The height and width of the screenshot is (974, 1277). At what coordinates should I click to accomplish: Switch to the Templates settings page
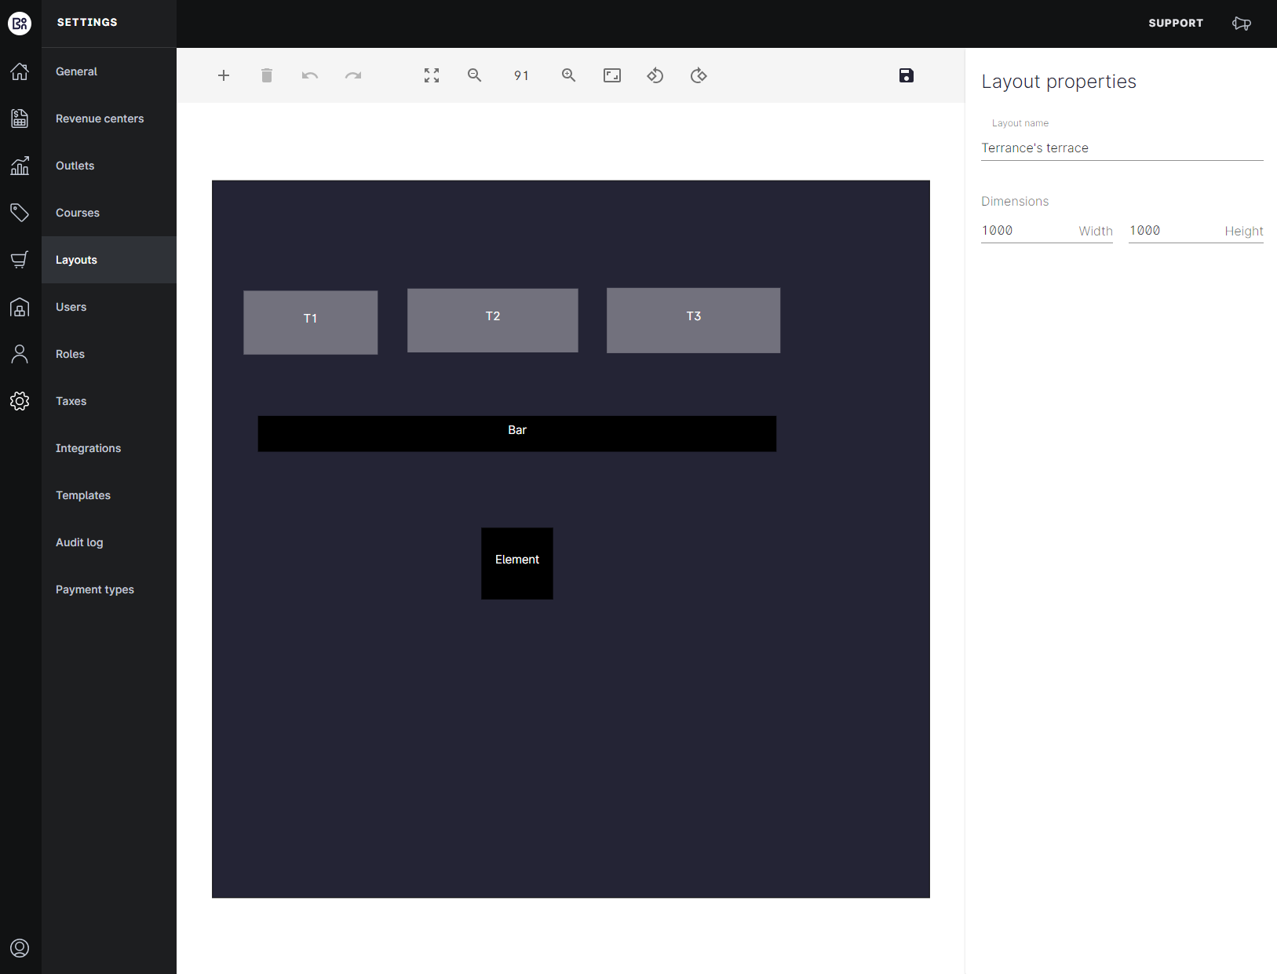[x=82, y=495]
